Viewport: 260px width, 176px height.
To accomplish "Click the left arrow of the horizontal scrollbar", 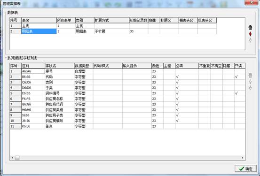I will pyautogui.click(x=12, y=158).
